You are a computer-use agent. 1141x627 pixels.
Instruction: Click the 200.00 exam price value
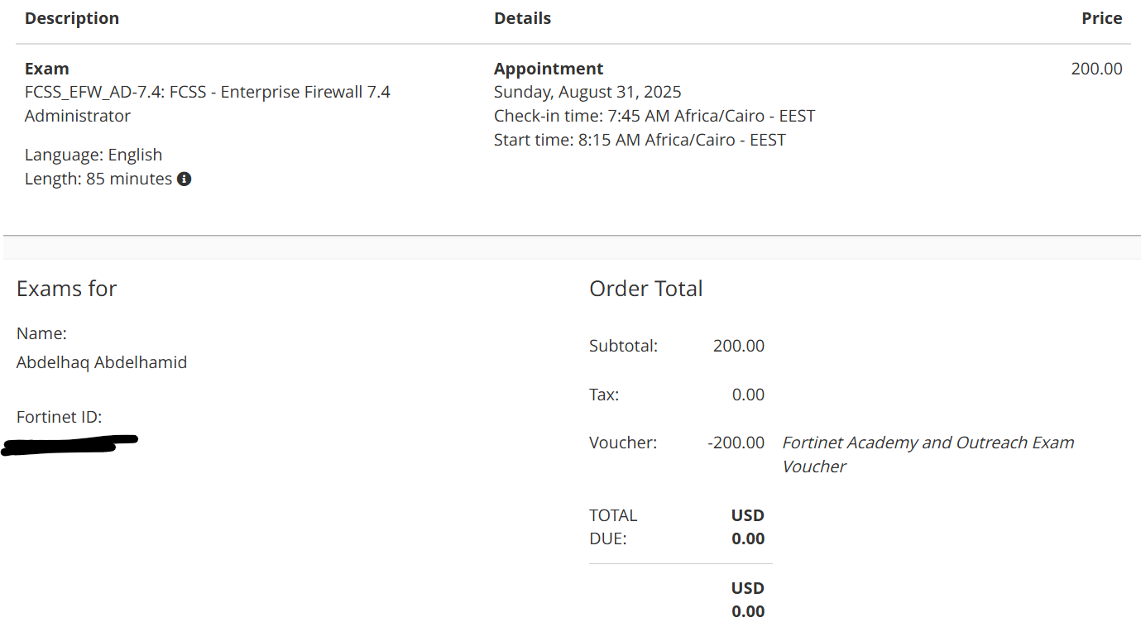[1096, 69]
